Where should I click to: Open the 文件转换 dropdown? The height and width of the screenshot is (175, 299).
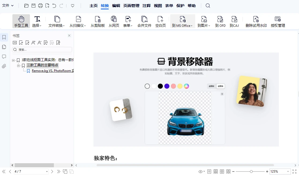[x=57, y=21]
